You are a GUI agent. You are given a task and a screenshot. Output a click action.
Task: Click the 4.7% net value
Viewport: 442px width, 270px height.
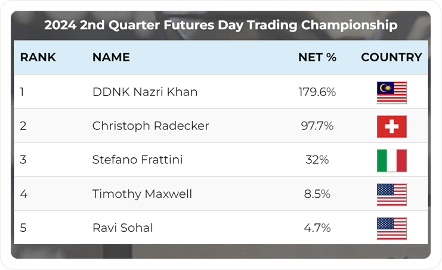[x=317, y=228]
